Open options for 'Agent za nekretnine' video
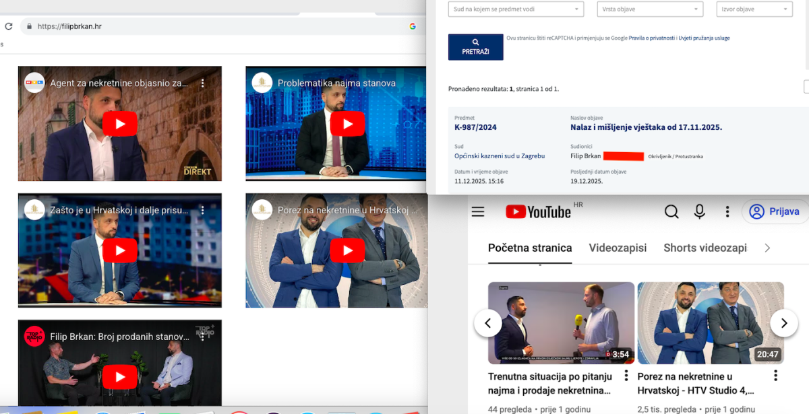Viewport: 809px width, 414px height. point(202,83)
